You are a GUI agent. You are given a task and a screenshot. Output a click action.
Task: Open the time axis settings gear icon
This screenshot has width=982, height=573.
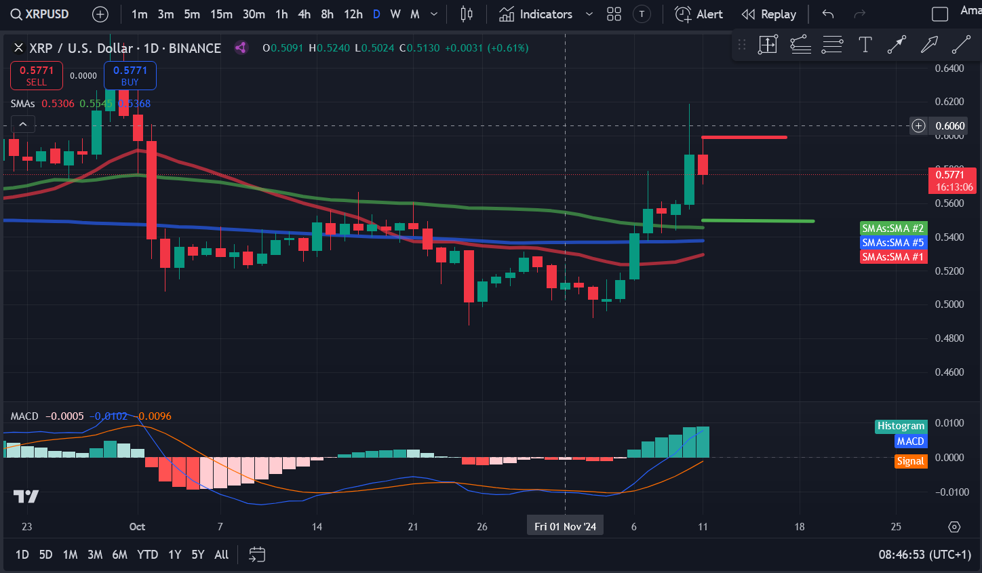point(954,527)
